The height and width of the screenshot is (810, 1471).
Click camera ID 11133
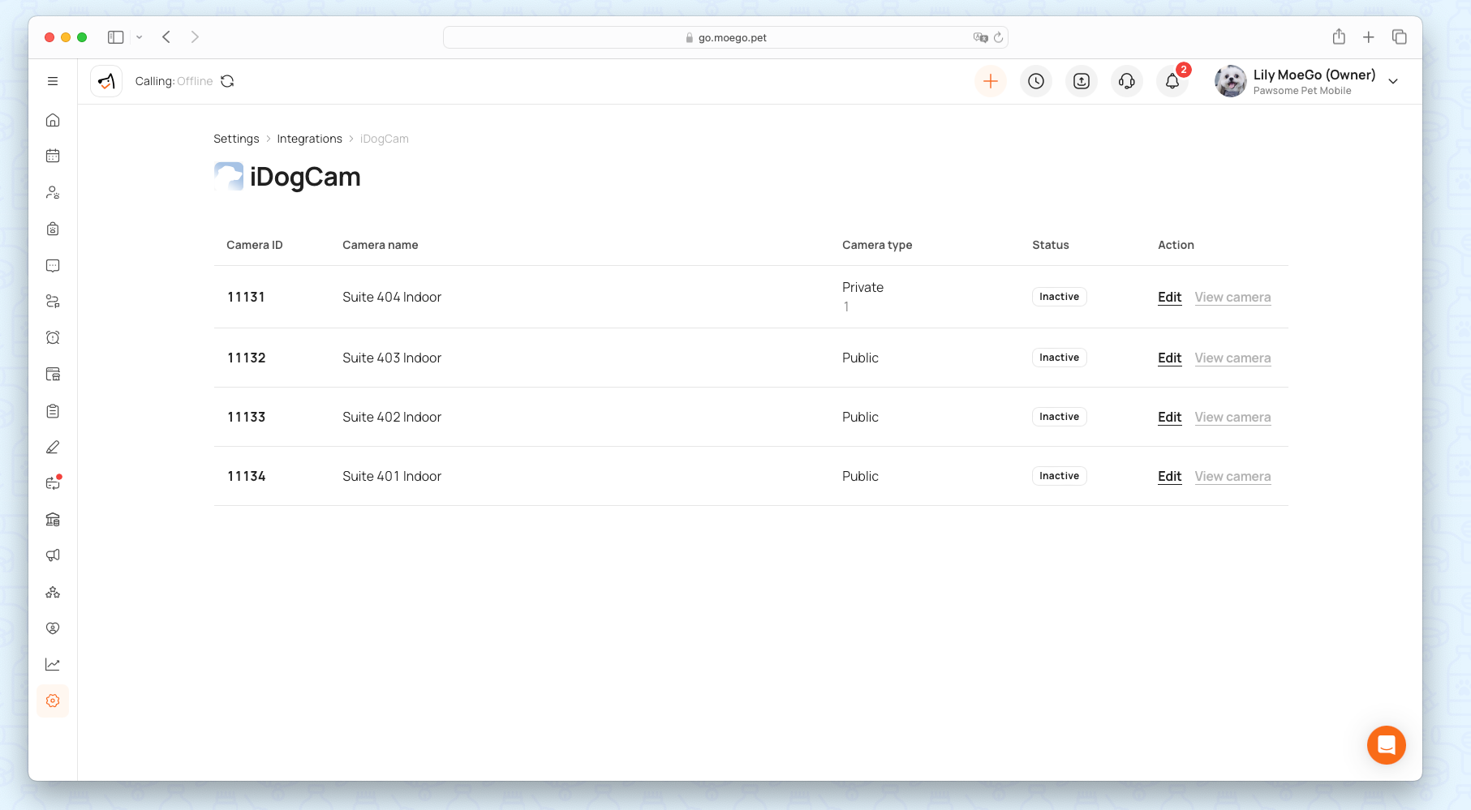(247, 417)
